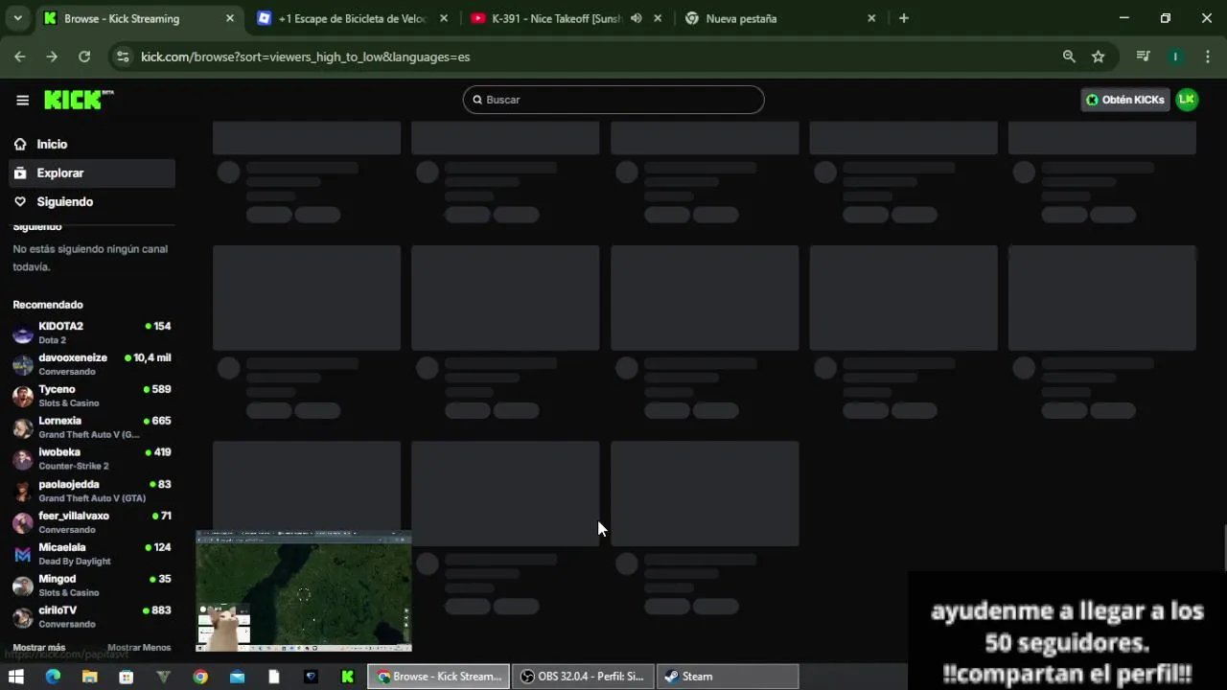Focus the Buscar search field
The width and height of the screenshot is (1227, 690).
tap(613, 100)
